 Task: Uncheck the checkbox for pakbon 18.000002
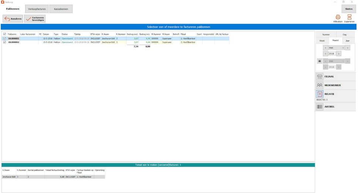click(4, 42)
